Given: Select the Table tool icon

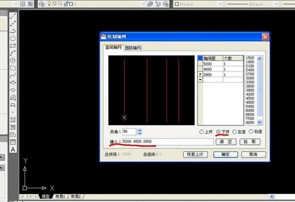Looking at the screenshot, I should pyautogui.click(x=13, y=142).
